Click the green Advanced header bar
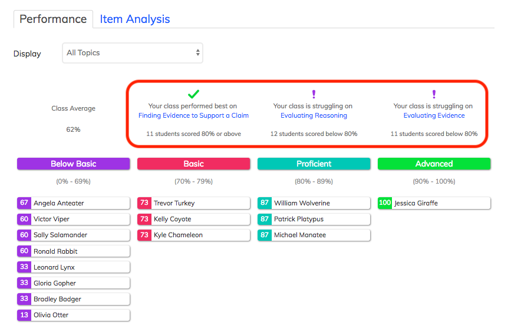 click(x=434, y=164)
